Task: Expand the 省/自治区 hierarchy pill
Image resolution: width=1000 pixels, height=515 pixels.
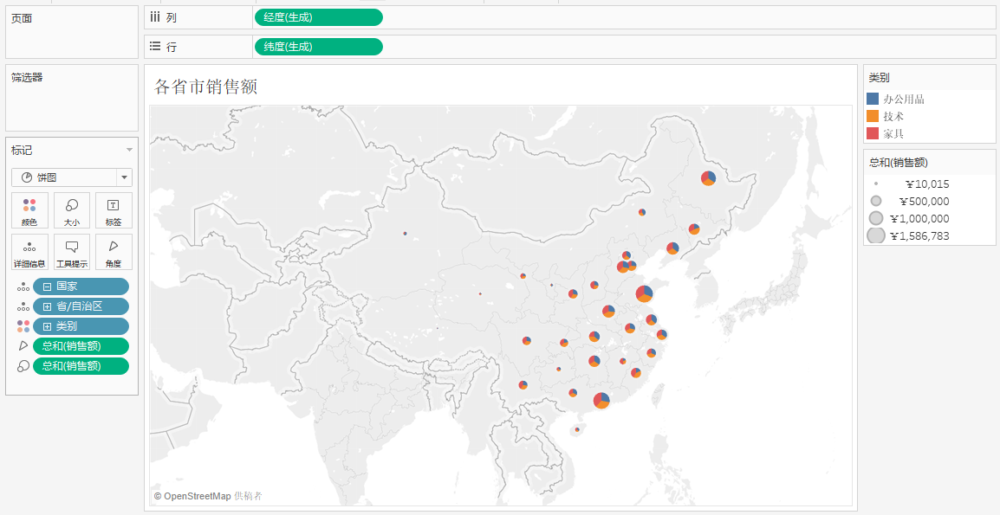Action: point(47,306)
